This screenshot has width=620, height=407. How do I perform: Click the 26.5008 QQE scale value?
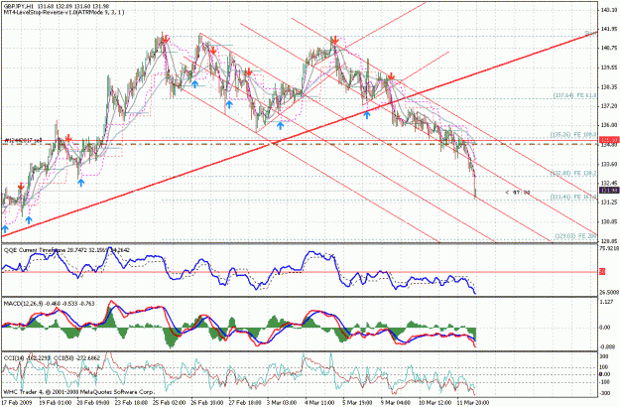[609, 293]
